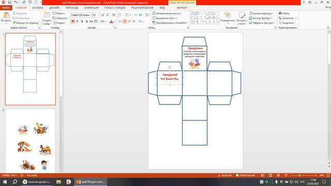Click the zoom slider handle

click(299, 176)
